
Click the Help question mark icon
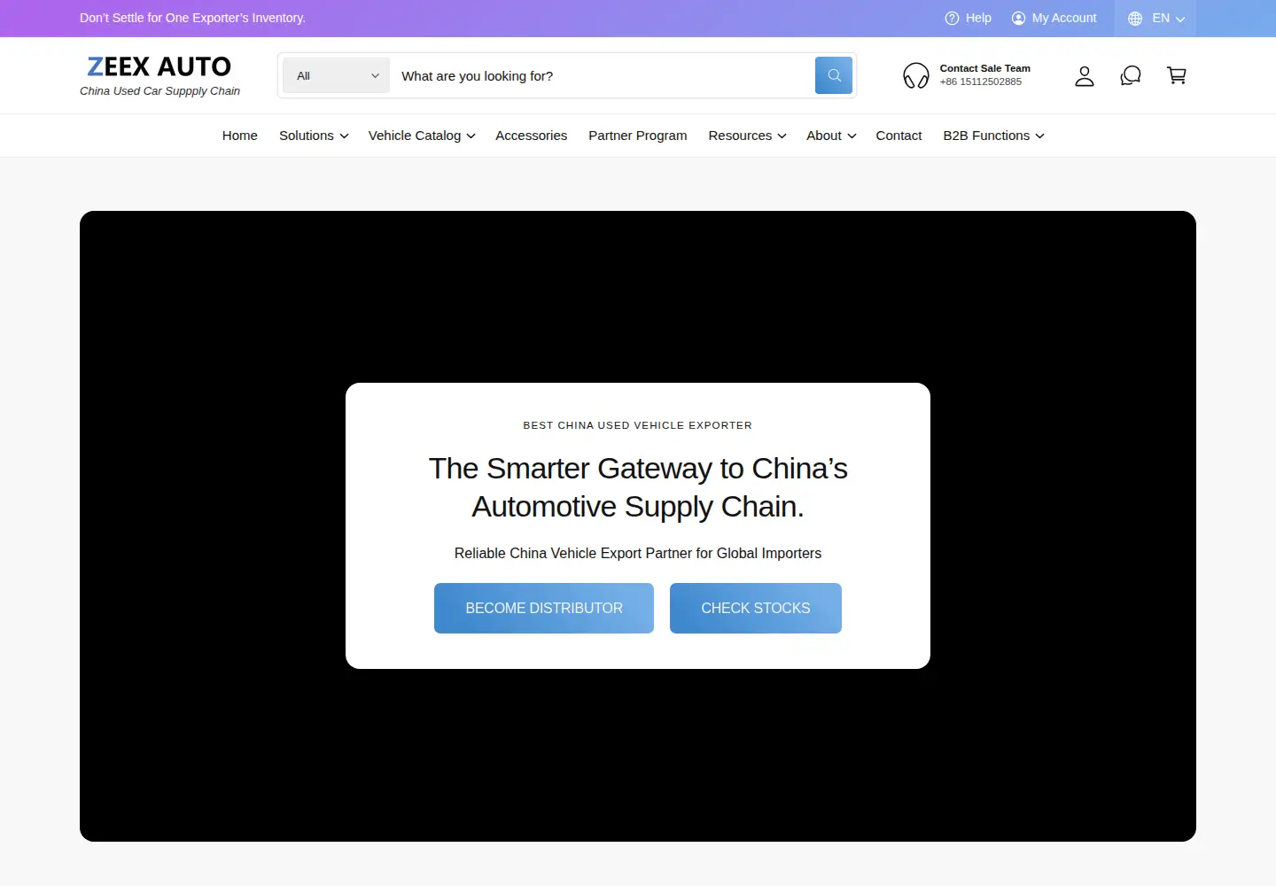pyautogui.click(x=952, y=18)
